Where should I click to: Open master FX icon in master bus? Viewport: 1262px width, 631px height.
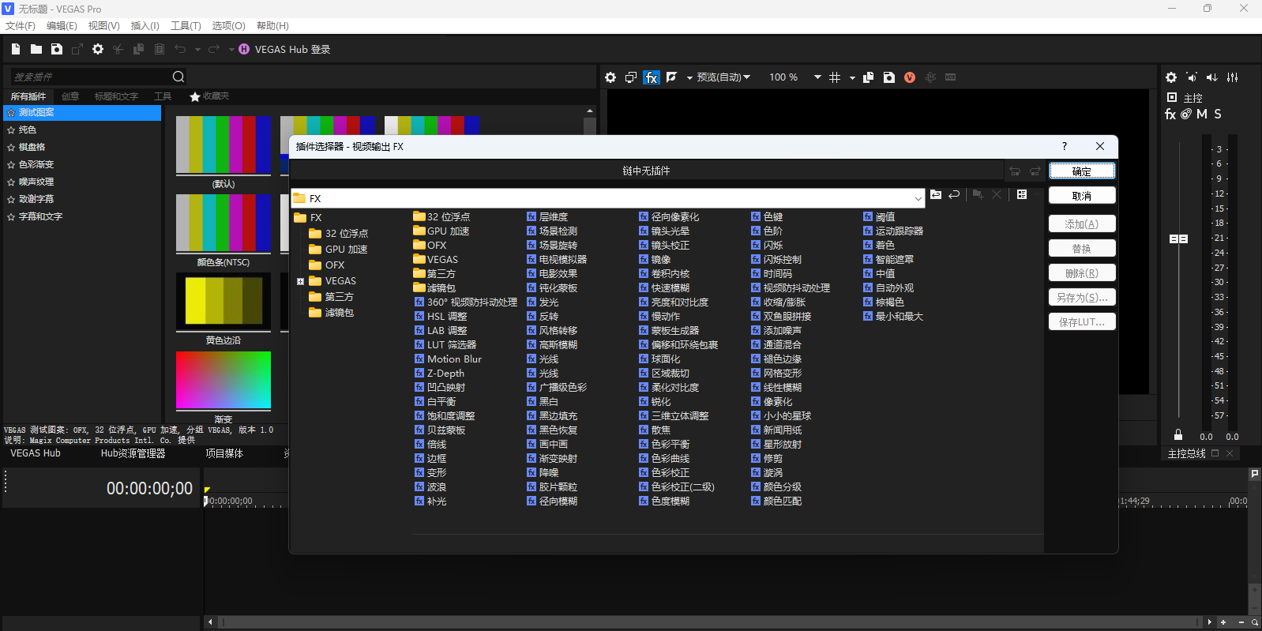point(1170,115)
